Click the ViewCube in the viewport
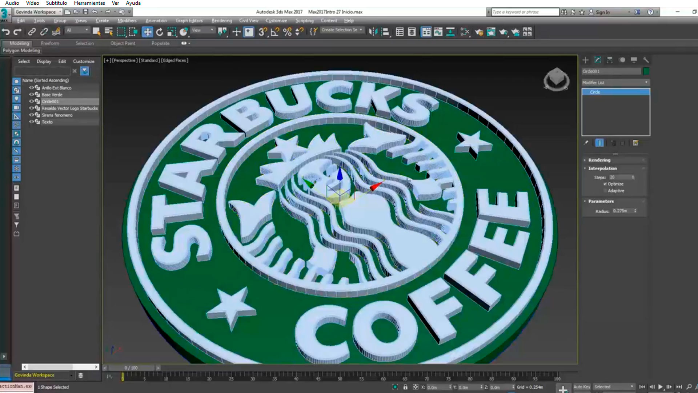This screenshot has width=698, height=393. [556, 79]
